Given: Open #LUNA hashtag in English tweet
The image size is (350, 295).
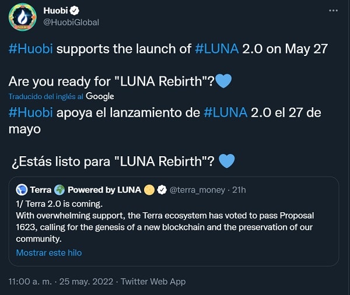Looking at the screenshot, I should point(217,48).
